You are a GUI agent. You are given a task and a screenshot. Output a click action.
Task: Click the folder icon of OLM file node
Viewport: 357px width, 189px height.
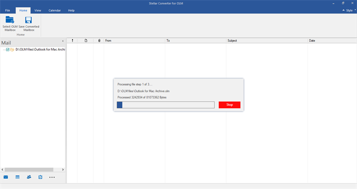point(12,49)
